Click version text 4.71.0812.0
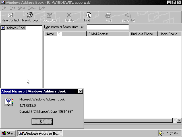 [28, 105]
